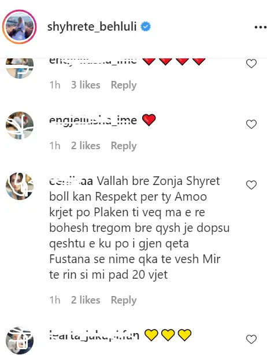Open partially hidden top commenter avatar
267x355 pixels.
click(x=20, y=68)
